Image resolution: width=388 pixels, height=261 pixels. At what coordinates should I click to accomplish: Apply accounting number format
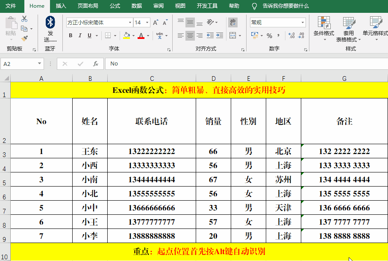[255, 36]
